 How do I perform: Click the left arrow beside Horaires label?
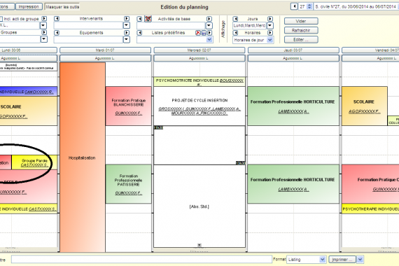[x=235, y=33]
